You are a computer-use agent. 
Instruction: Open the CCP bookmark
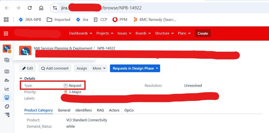coord(100,20)
